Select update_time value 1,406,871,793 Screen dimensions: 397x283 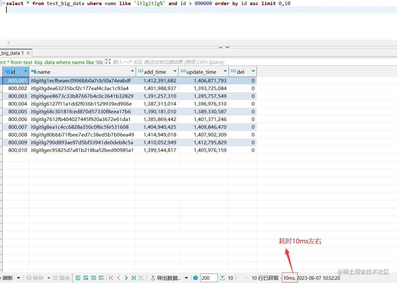tap(204, 80)
